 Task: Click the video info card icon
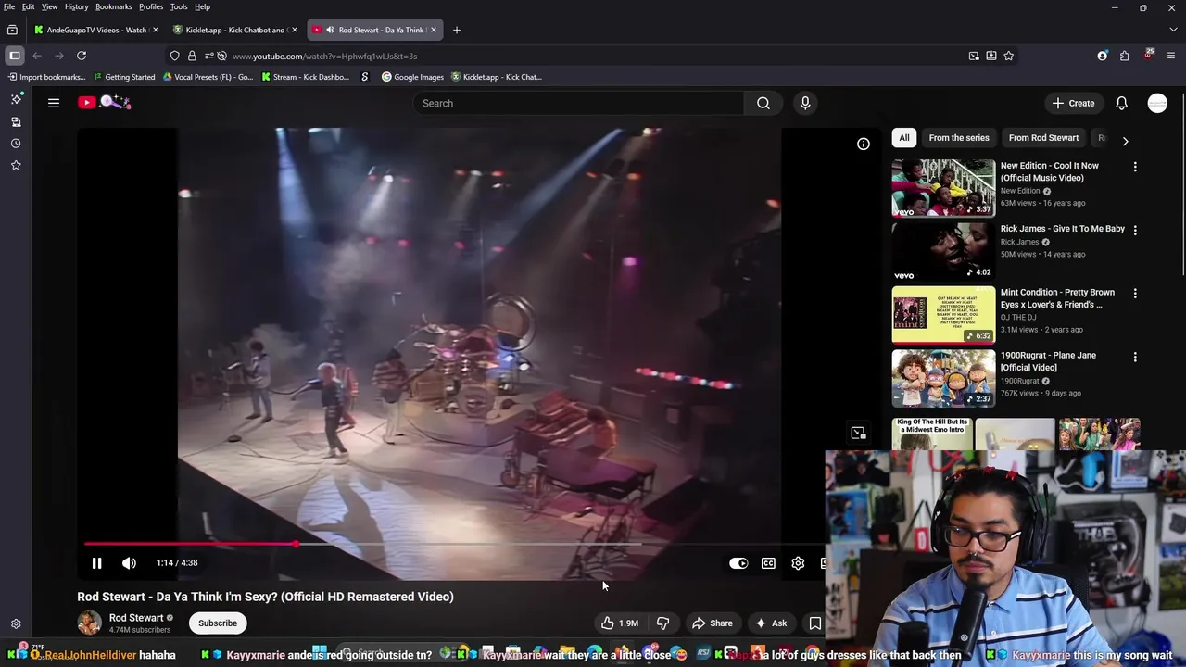pyautogui.click(x=863, y=144)
